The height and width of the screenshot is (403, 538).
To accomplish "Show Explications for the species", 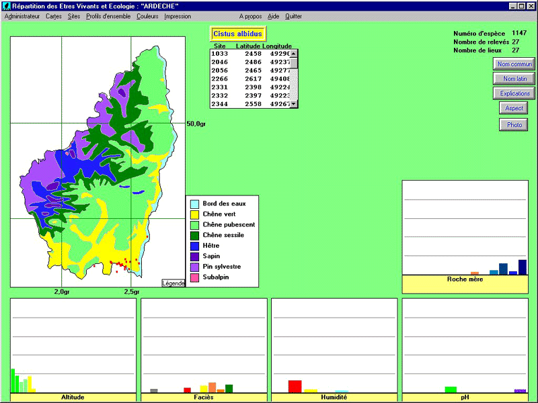I will [x=515, y=93].
